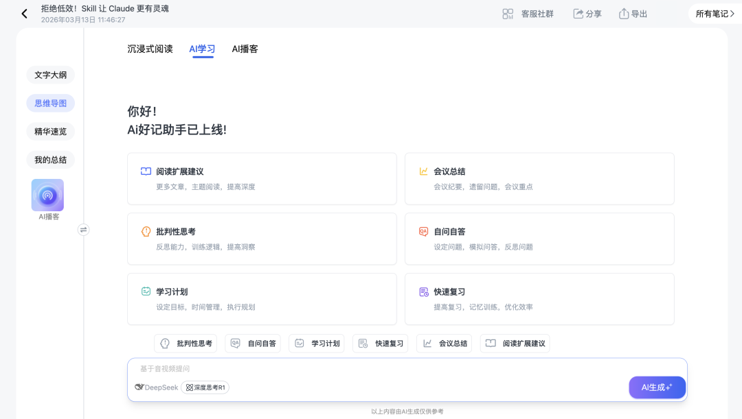The image size is (742, 419).
Task: Click note title 拒绝低效！Skill 让 Claude 更有灵魂
Action: [105, 8]
